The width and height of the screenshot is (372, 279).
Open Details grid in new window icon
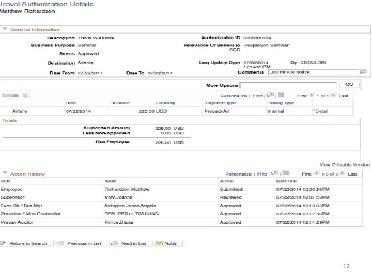click(270, 95)
